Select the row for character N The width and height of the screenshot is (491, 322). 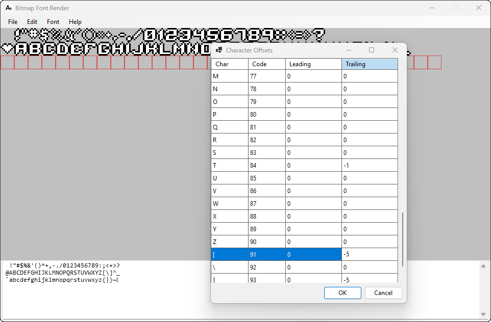click(x=305, y=89)
